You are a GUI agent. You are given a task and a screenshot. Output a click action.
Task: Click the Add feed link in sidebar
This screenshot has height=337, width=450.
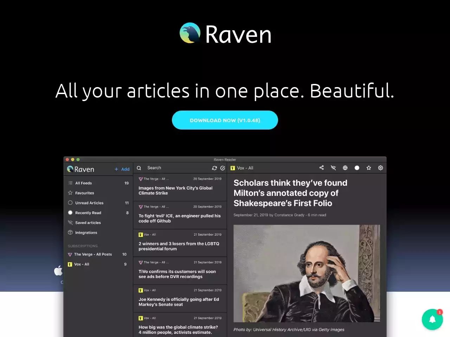[x=125, y=169]
